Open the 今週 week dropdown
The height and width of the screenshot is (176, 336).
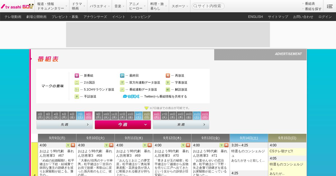point(123,125)
